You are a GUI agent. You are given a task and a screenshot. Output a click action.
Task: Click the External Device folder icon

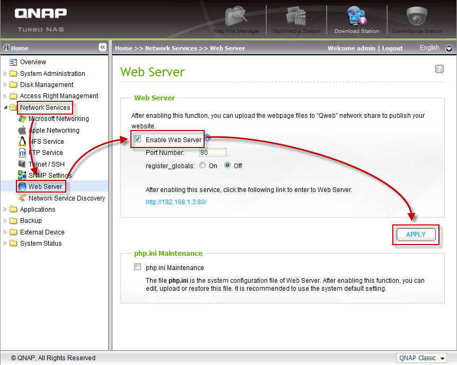point(13,232)
